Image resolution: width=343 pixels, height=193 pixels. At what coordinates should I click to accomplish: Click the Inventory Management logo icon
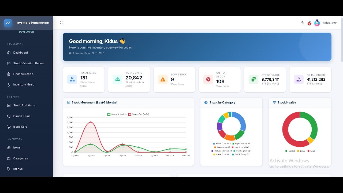[x=8, y=23]
